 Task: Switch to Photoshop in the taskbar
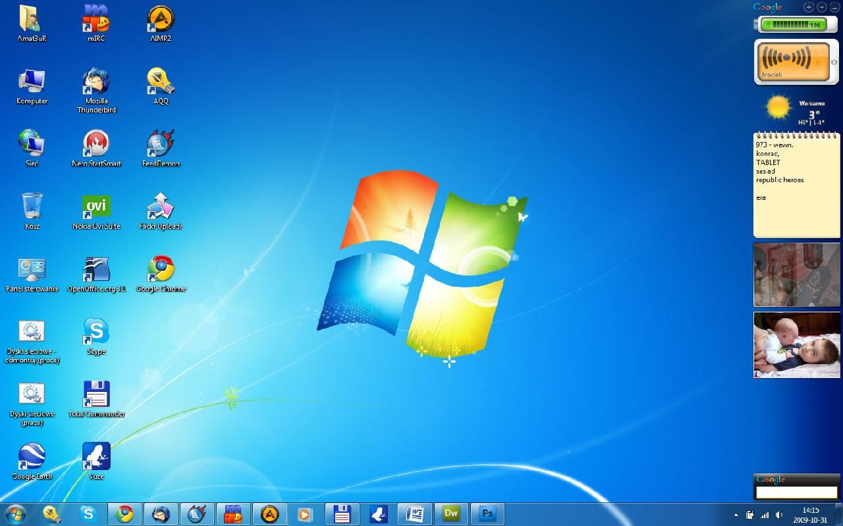point(487,514)
